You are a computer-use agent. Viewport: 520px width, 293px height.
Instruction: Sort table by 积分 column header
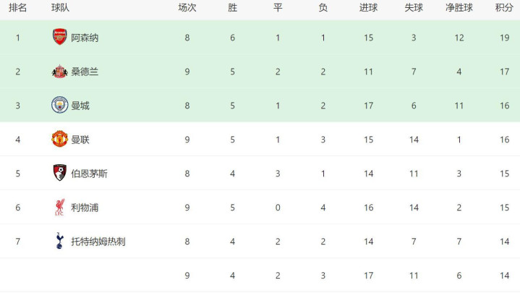[x=504, y=8]
